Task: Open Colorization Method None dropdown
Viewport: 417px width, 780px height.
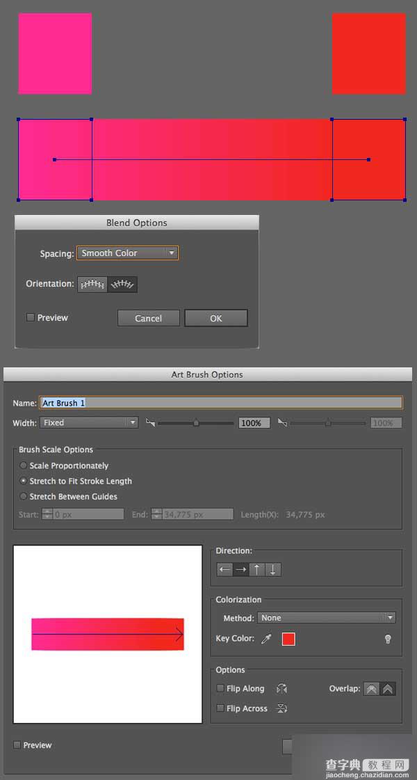Action: (327, 618)
